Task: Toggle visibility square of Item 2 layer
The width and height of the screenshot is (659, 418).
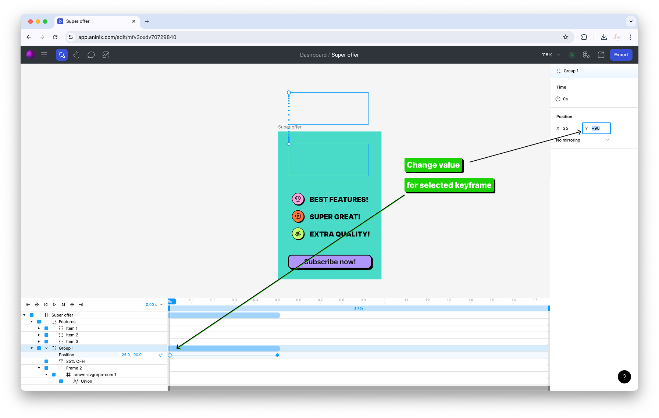Action: (46, 335)
